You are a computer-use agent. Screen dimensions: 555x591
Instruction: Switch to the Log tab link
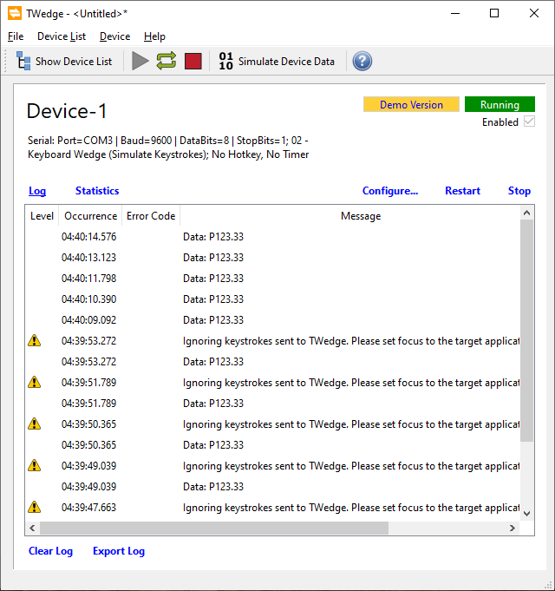point(37,191)
